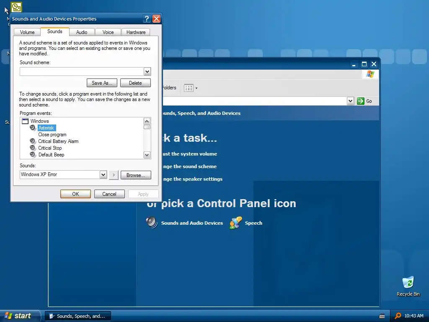Open Sounds and Audio Devices speaker icon
Image resolution: width=429 pixels, height=322 pixels.
[x=152, y=222]
